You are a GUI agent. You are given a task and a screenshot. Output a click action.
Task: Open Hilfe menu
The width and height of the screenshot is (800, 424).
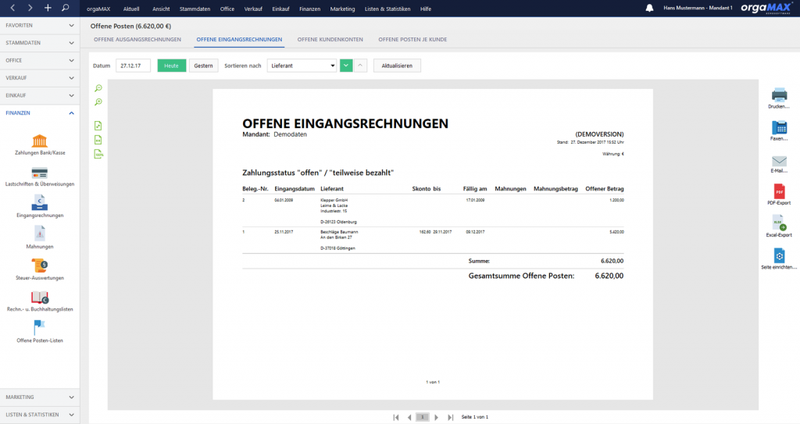(x=426, y=9)
